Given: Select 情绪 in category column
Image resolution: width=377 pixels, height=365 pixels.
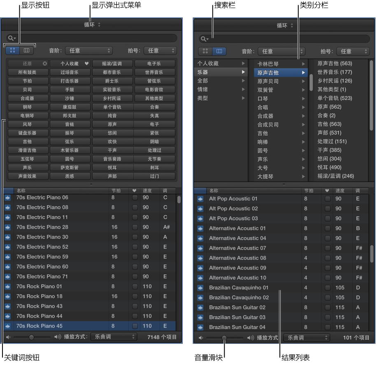Looking at the screenshot, I should pyautogui.click(x=221, y=89).
